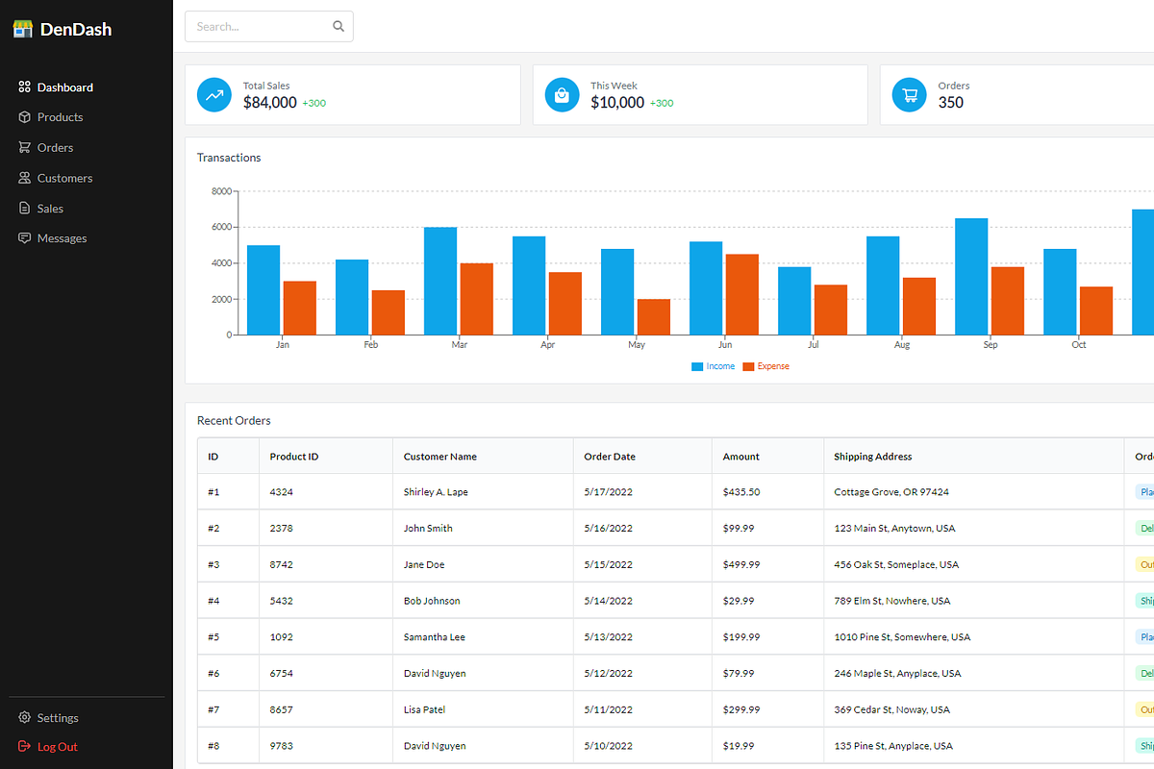This screenshot has width=1154, height=769.
Task: Click product ID 4324
Action: [282, 492]
